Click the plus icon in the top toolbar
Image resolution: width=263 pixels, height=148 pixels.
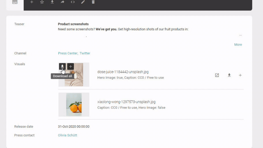click(x=32, y=2)
